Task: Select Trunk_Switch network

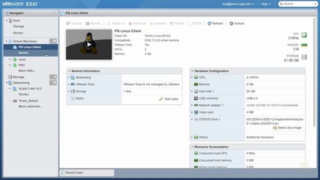Action: point(28,101)
